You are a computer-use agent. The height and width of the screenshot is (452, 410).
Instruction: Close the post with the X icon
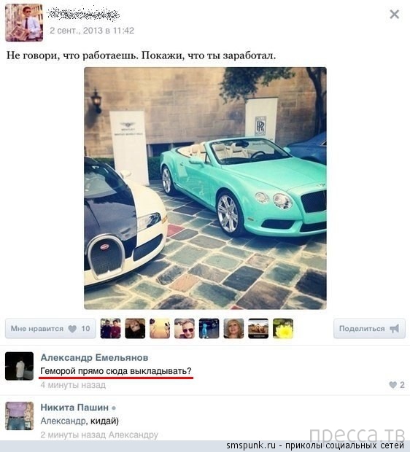tap(394, 14)
